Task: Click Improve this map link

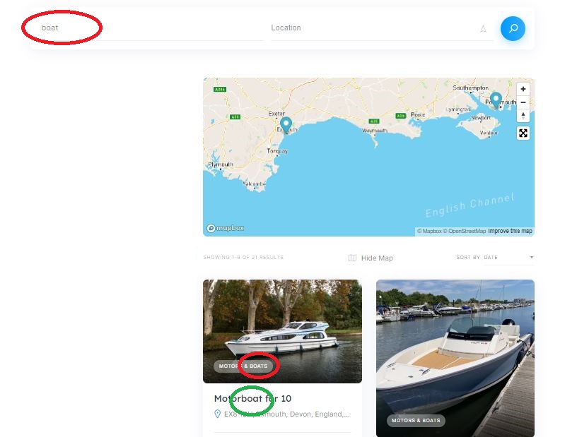Action: point(510,231)
